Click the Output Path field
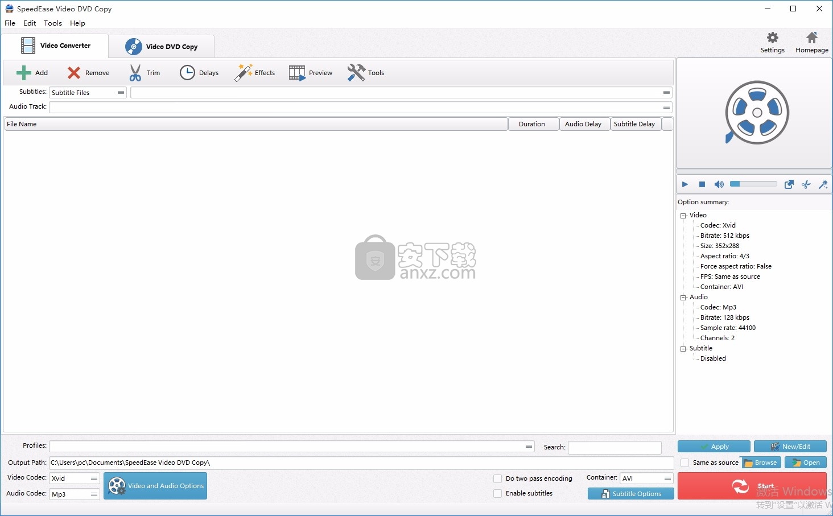Image resolution: width=833 pixels, height=516 pixels. tap(361, 463)
